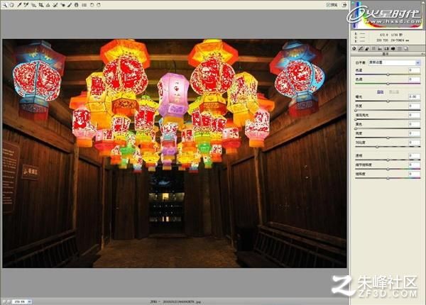This screenshot has width=426, height=305.
Task: Click the Recovery value field
Action: [415, 106]
